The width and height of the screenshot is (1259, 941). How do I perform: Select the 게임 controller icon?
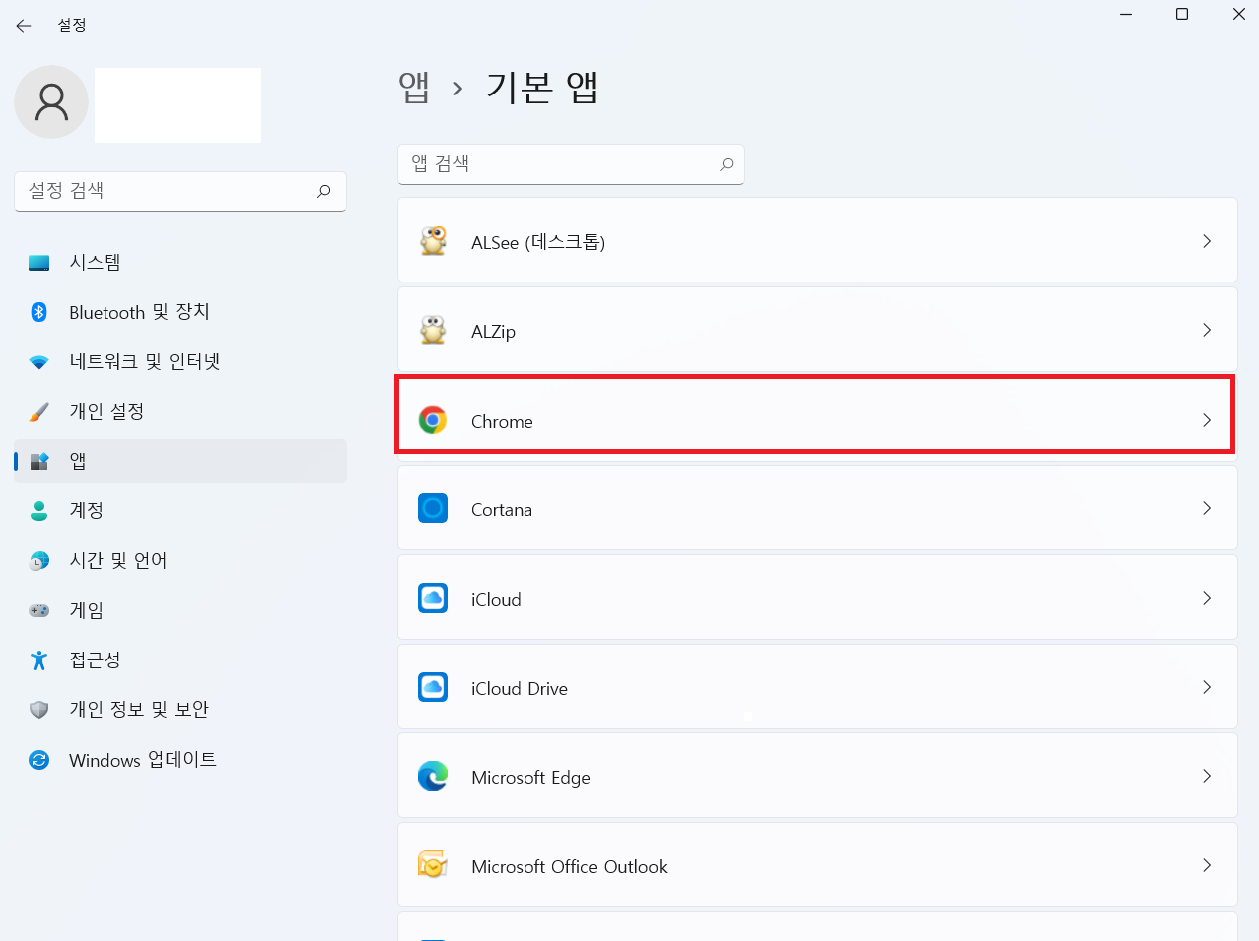click(x=39, y=610)
